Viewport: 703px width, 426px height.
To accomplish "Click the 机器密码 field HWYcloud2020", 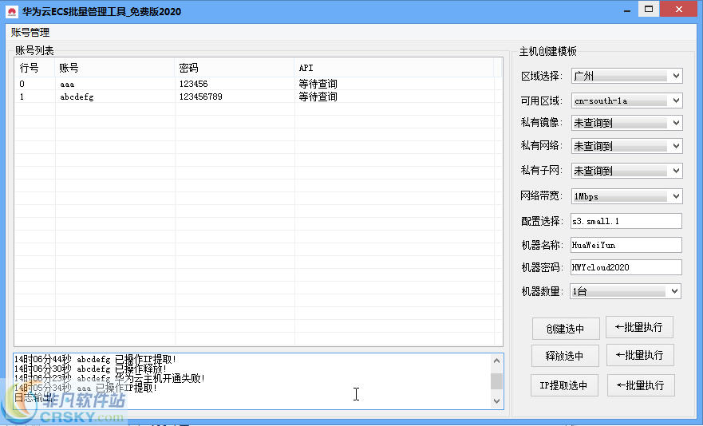I will [626, 267].
